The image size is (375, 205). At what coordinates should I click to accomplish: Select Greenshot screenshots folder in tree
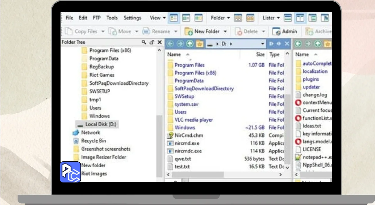pyautogui.click(x=102, y=149)
